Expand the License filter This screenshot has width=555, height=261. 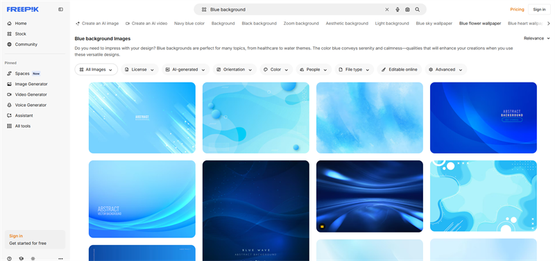[x=139, y=69]
